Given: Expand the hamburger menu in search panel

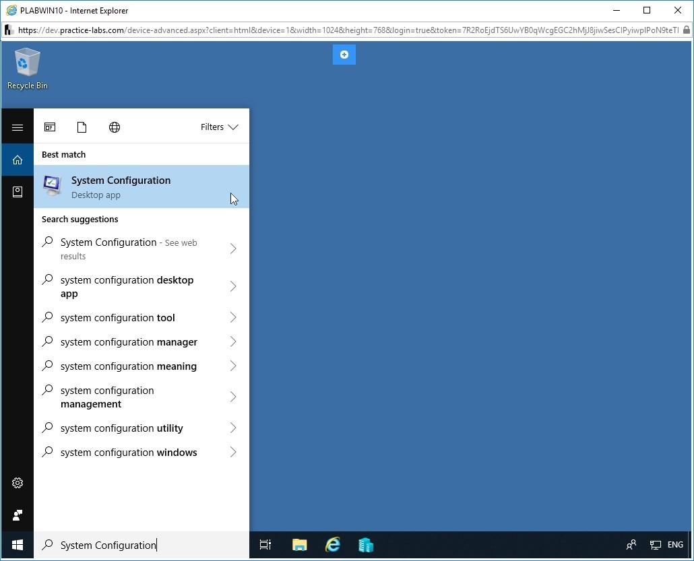Looking at the screenshot, I should pos(18,127).
